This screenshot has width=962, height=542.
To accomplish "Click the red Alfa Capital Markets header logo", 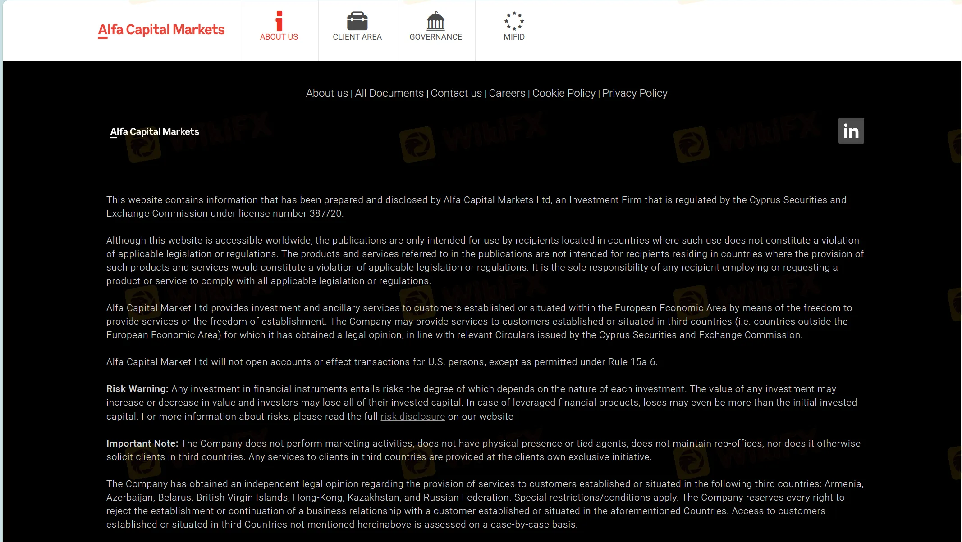I will (x=161, y=30).
